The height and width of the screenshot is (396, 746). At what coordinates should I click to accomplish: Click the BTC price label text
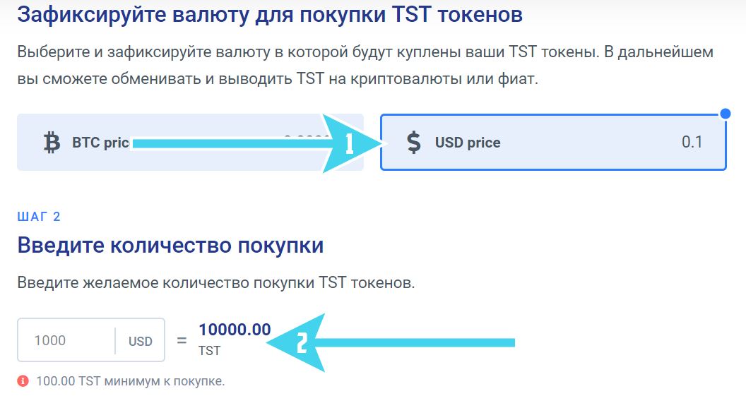(101, 143)
